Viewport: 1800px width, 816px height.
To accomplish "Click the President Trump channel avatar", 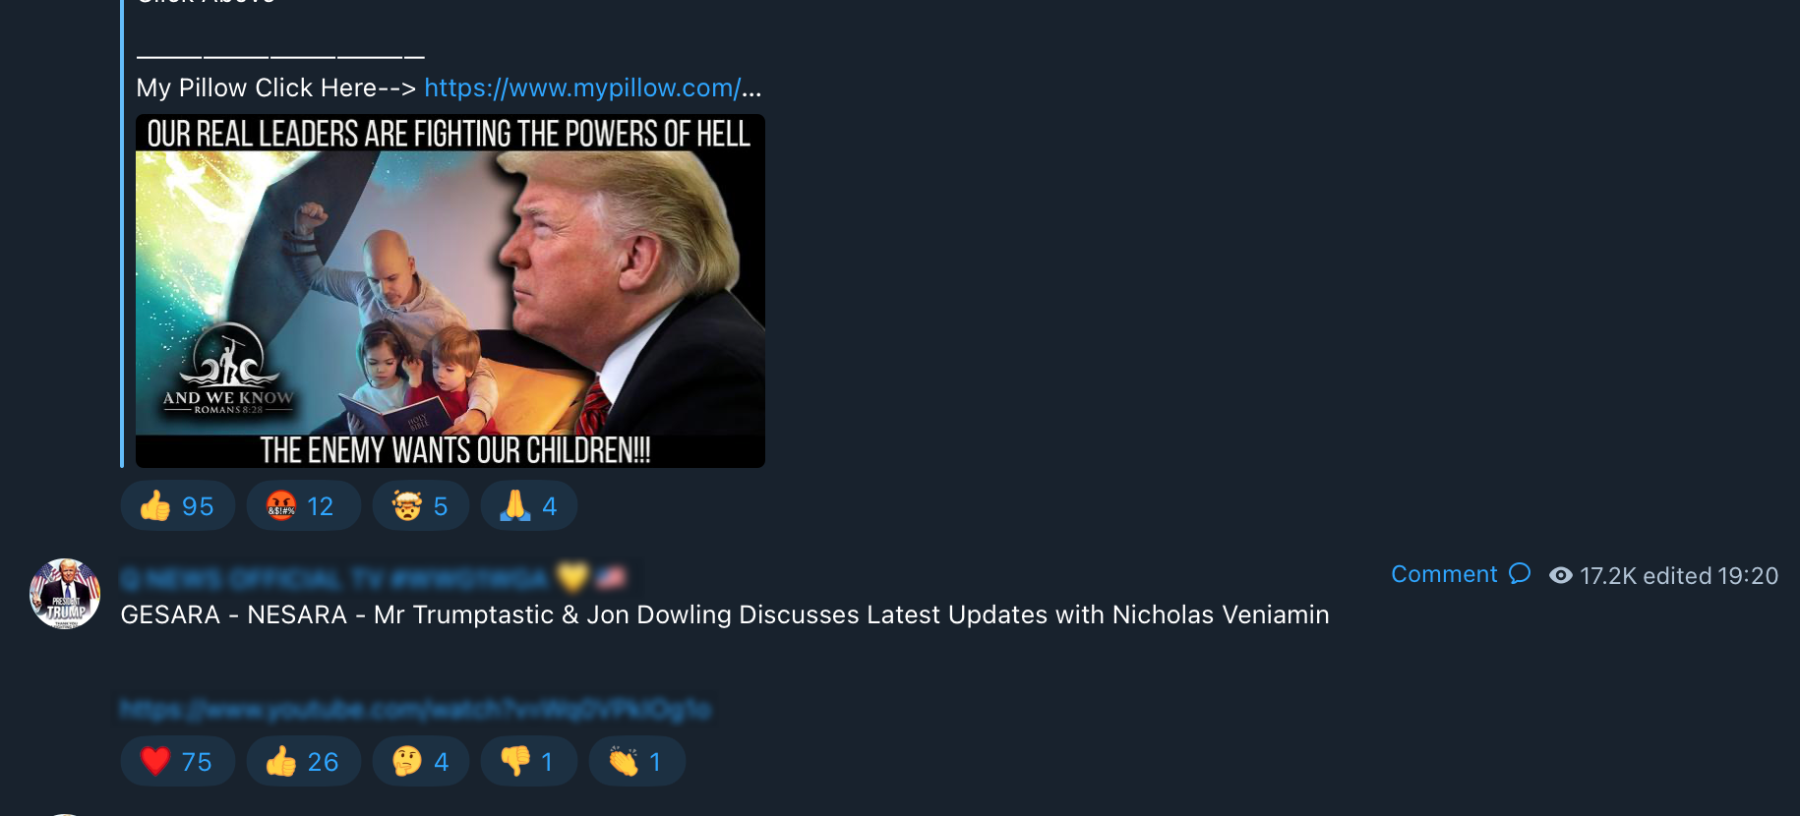I will pyautogui.click(x=65, y=594).
